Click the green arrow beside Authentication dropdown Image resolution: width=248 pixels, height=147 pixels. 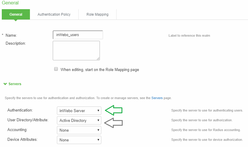(114, 111)
